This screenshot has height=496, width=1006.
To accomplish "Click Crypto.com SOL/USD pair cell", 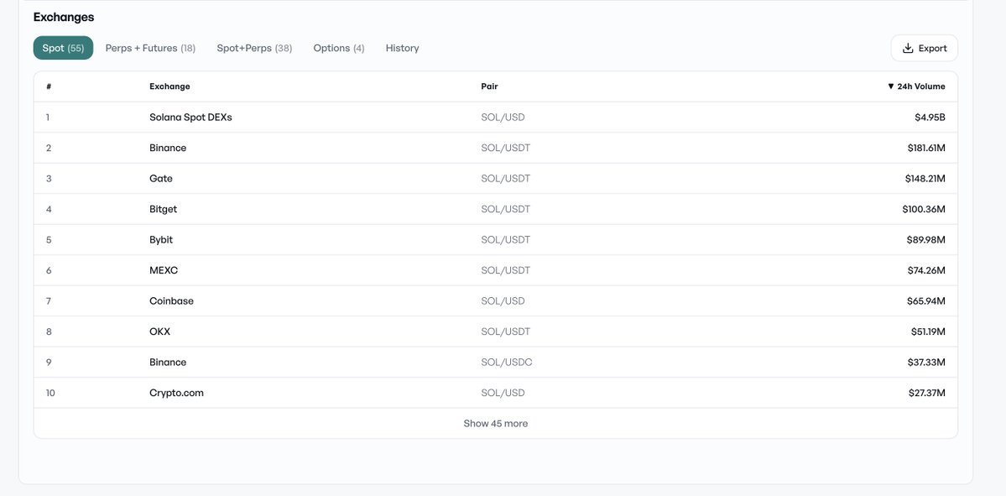I will click(x=503, y=393).
